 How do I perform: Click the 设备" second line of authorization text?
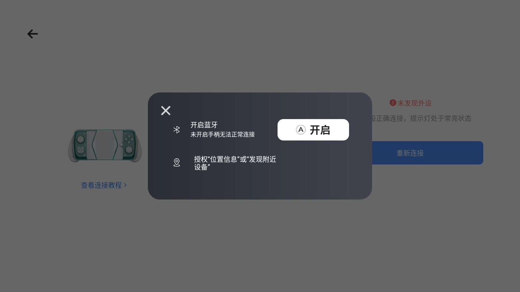(x=202, y=167)
